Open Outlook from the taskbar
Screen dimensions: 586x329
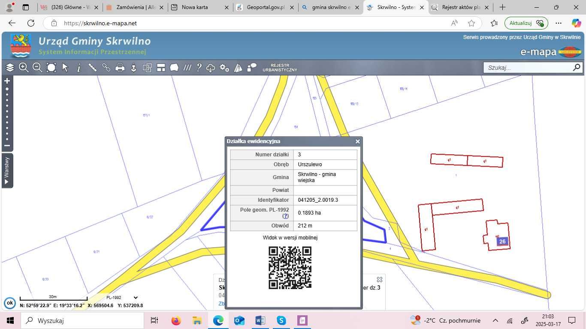(x=239, y=320)
